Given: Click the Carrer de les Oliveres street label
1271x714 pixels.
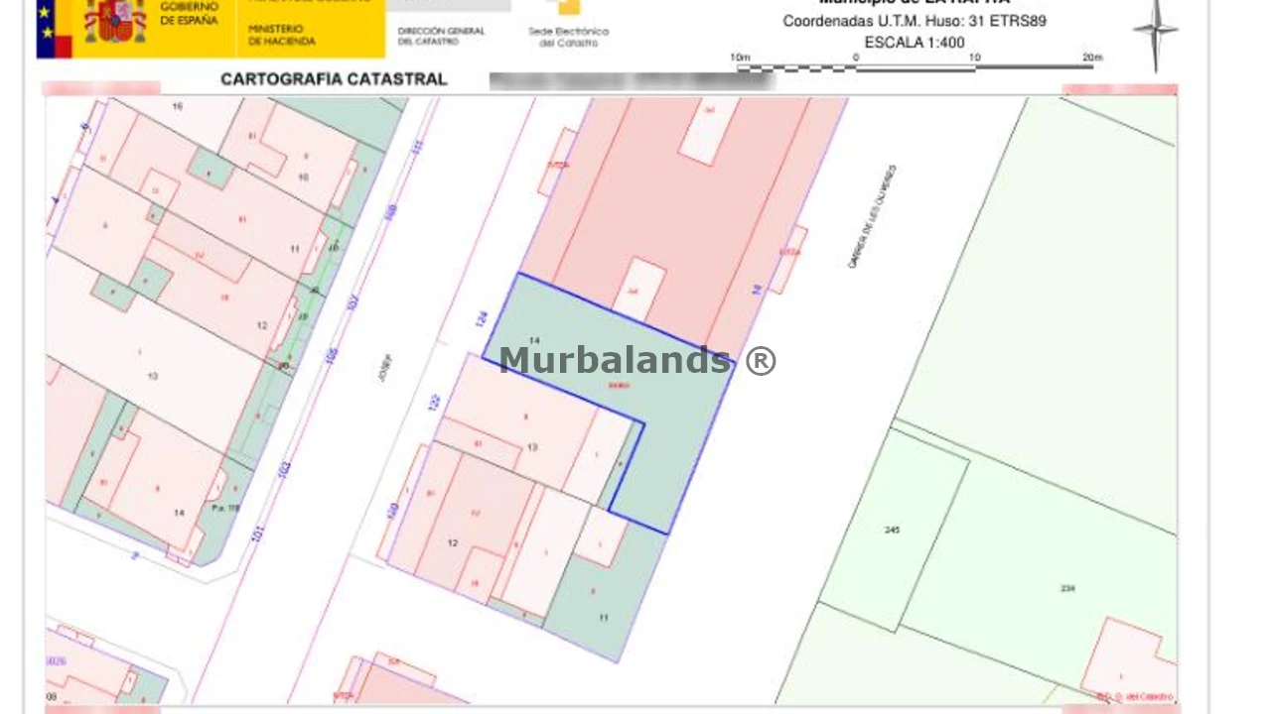Looking at the screenshot, I should click(872, 216).
